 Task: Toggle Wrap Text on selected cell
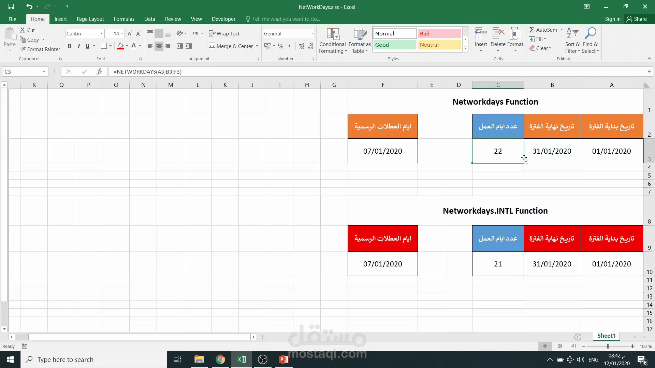224,33
